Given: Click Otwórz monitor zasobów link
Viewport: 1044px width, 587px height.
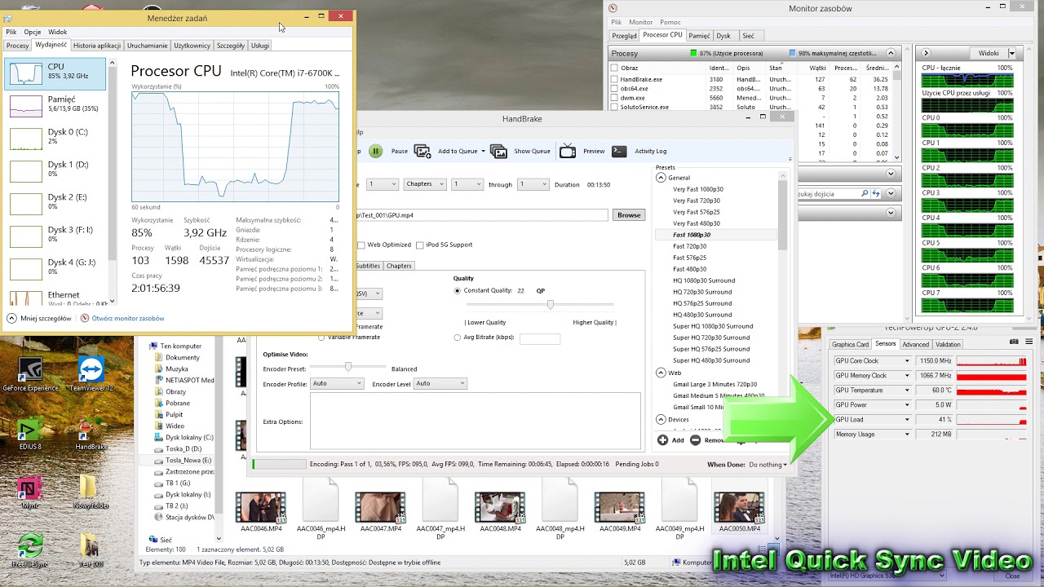Looking at the screenshot, I should (x=128, y=318).
